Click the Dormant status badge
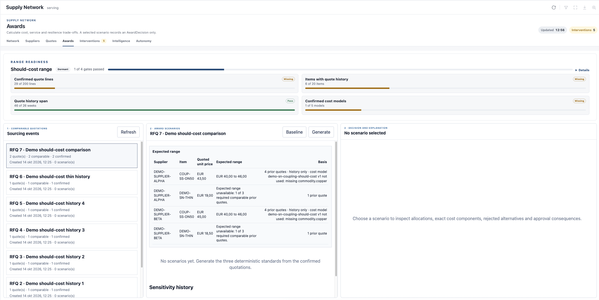 tap(63, 69)
